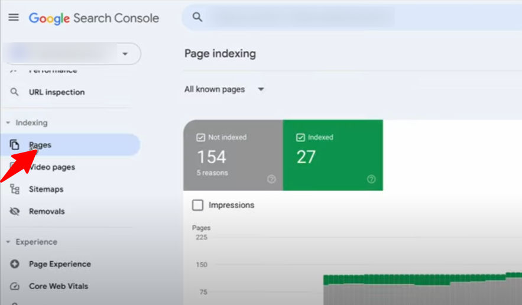The image size is (522, 305).
Task: Collapse the Indexing section
Action: pyautogui.click(x=8, y=123)
